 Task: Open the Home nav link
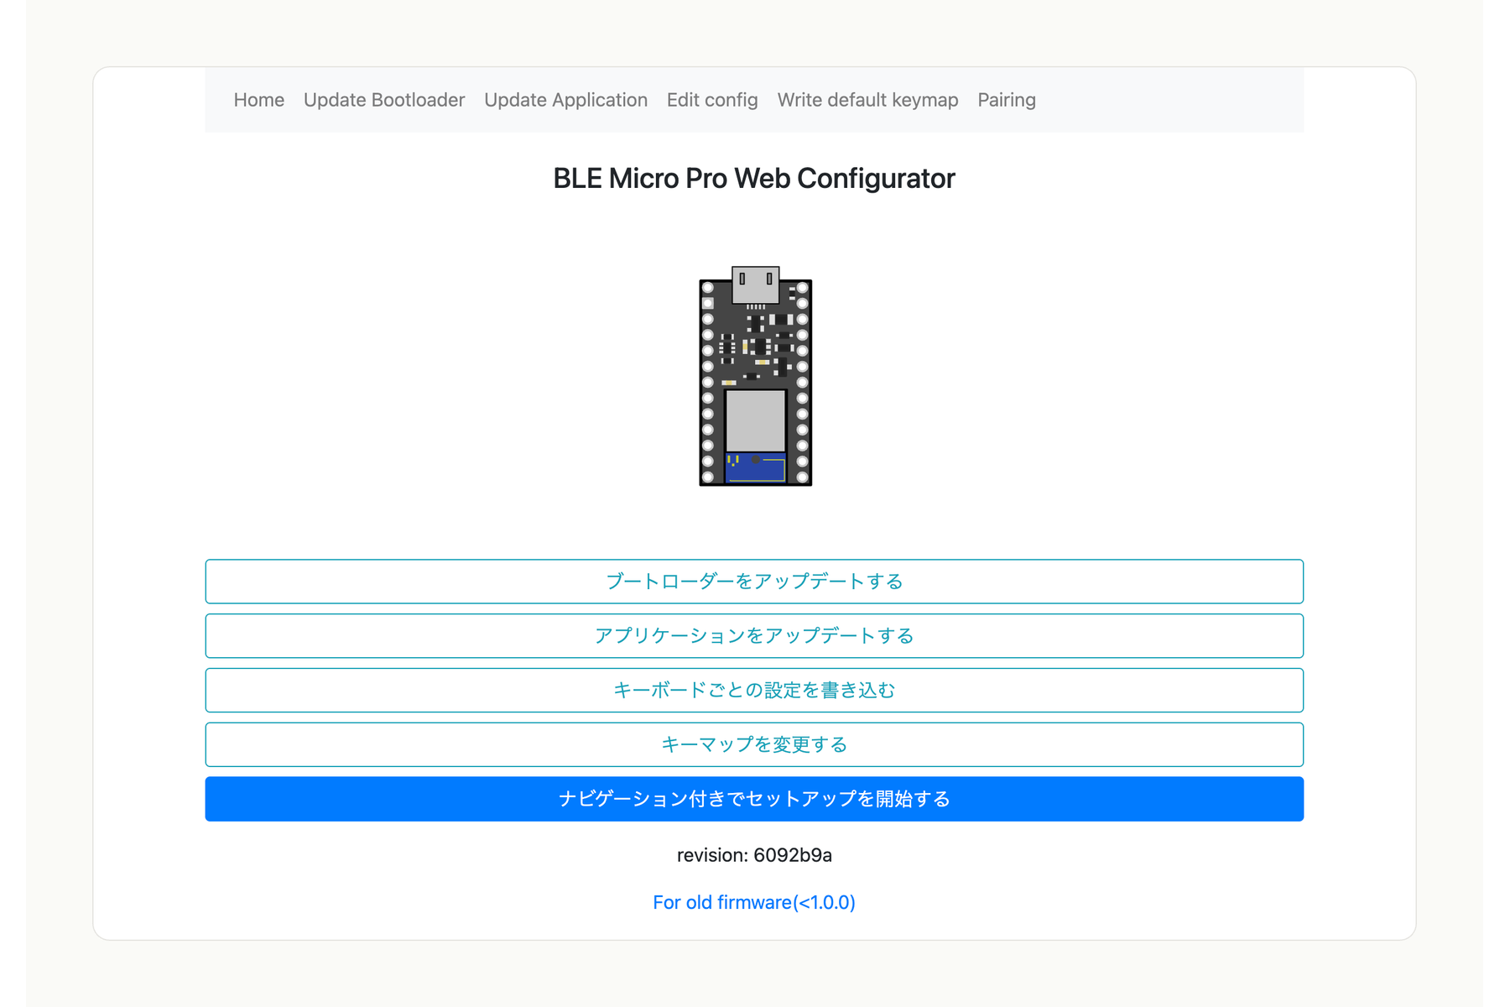(x=258, y=100)
